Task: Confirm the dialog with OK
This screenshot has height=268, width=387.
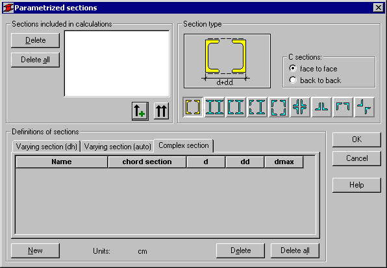Action: [356, 140]
